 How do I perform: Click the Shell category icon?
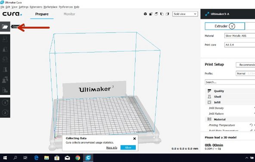point(209,97)
